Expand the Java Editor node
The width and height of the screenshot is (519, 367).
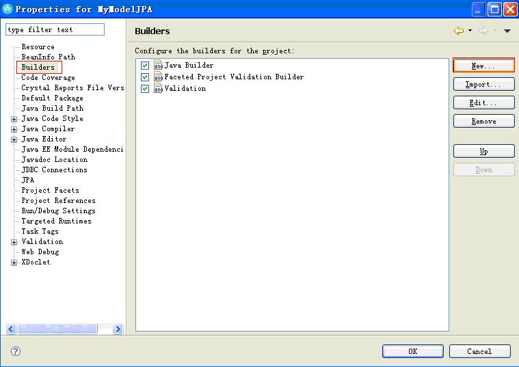click(14, 139)
